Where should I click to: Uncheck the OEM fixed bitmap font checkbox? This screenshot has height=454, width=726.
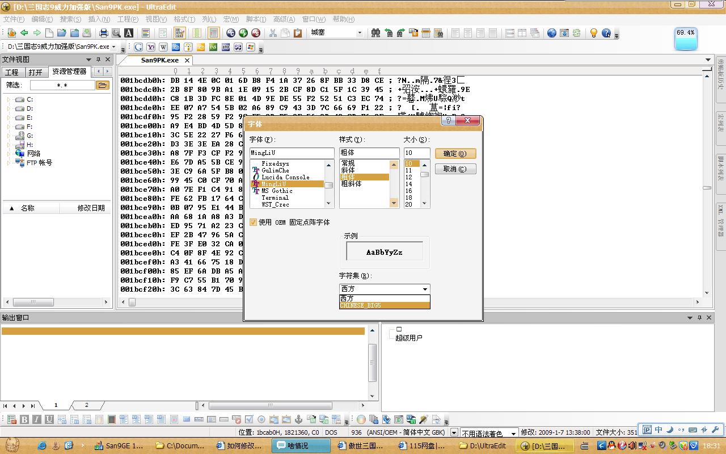pyautogui.click(x=254, y=222)
